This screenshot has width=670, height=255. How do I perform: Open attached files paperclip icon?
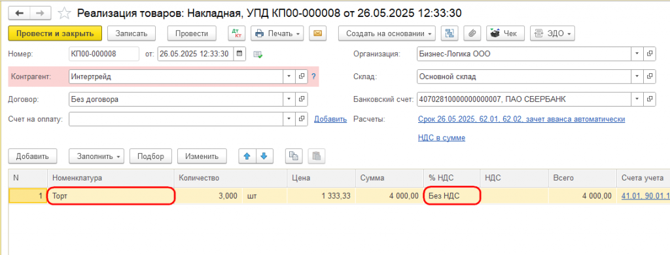click(472, 33)
